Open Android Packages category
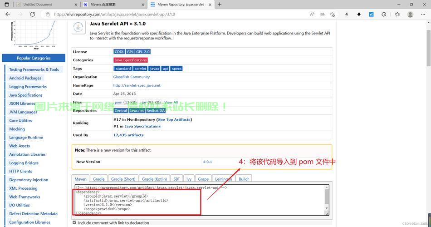 [x=25, y=78]
